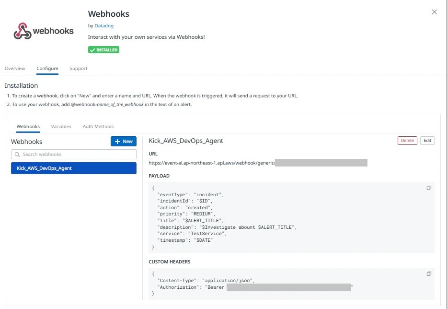This screenshot has width=447, height=309.
Task: Select the Webhooks sub-tab
Action: click(x=28, y=127)
